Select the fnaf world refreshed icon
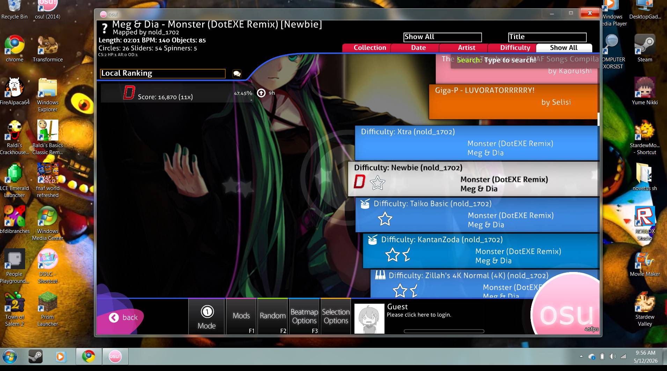The image size is (667, 371). [48, 181]
